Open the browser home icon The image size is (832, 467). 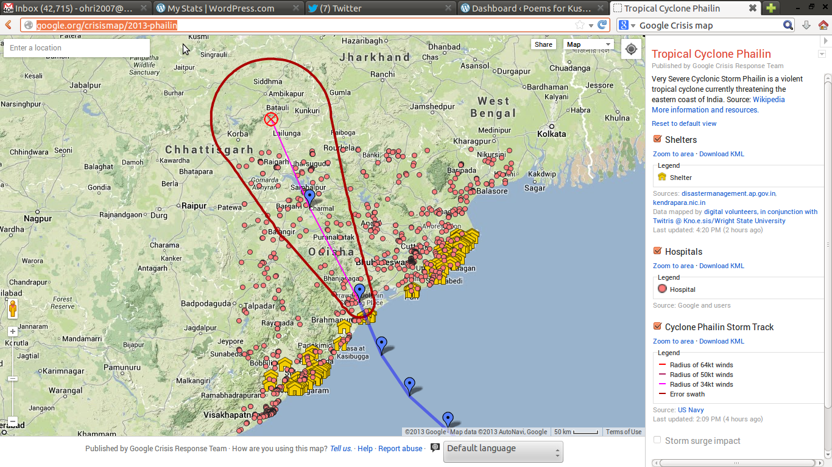click(823, 25)
